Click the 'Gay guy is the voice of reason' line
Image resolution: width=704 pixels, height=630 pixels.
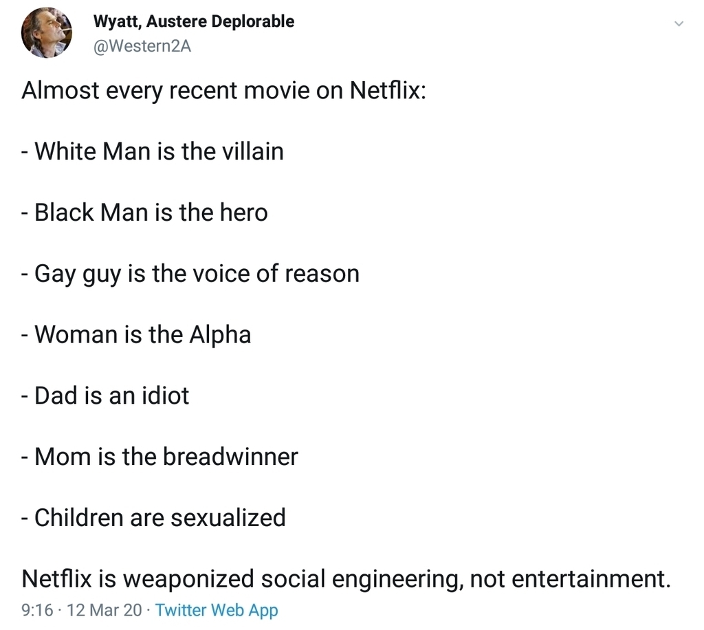(x=190, y=274)
